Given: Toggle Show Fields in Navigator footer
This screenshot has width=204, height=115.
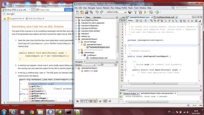Looking at the screenshot, I should tap(82, 101).
